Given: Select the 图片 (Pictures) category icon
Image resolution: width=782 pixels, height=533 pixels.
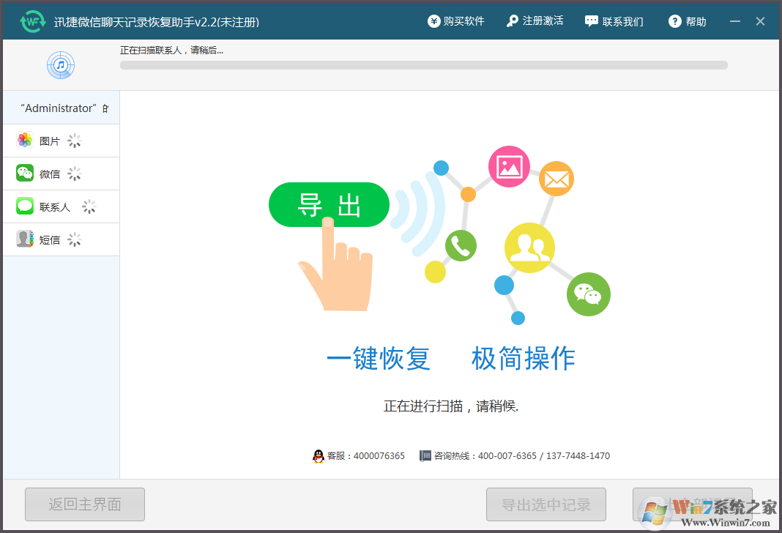Looking at the screenshot, I should pos(24,140).
